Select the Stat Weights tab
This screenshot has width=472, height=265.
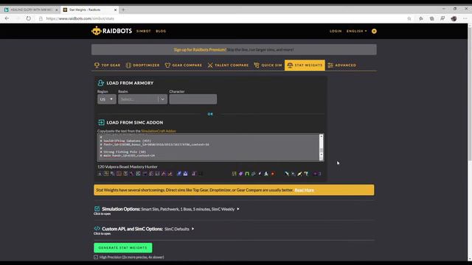coord(305,66)
